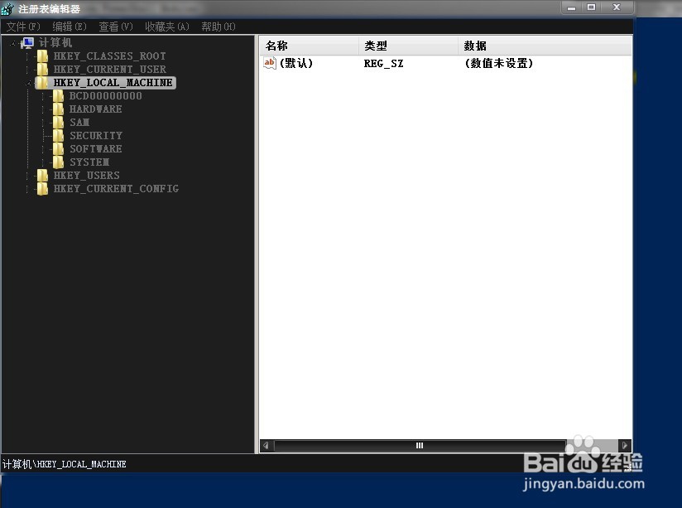Screen dimensions: 682x508
Task: Click the (数值未设置) data cell
Action: point(499,63)
